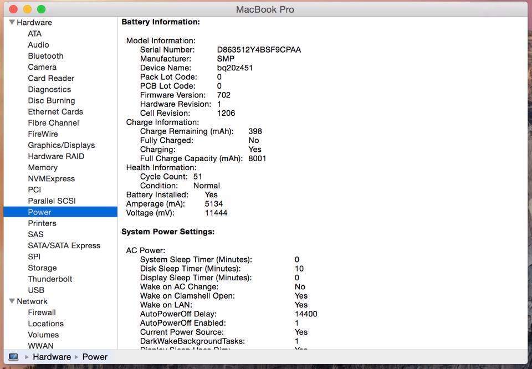Open Firewall under Network
Screen dimensions: 532x369
click(x=42, y=312)
